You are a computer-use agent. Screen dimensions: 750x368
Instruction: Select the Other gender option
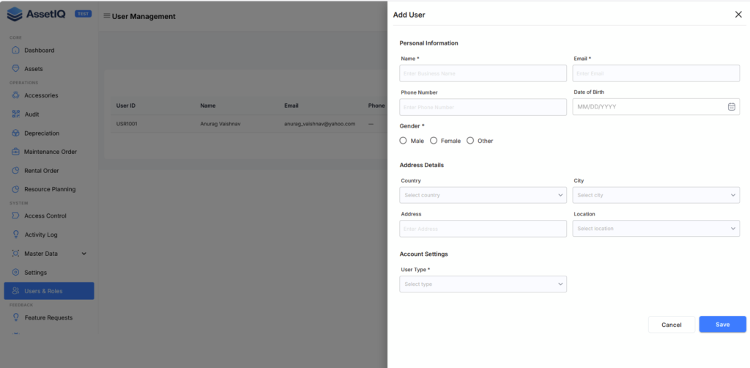coord(470,141)
